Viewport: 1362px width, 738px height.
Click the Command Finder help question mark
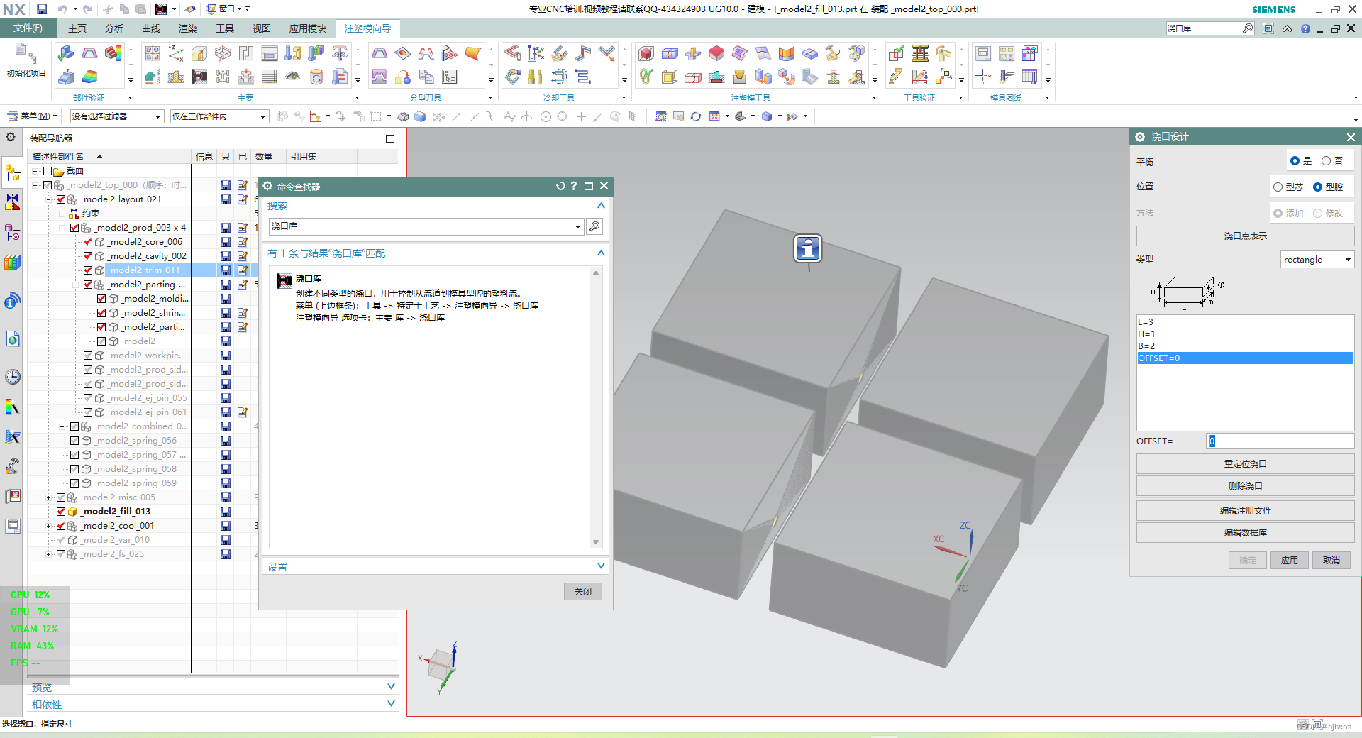[x=574, y=186]
